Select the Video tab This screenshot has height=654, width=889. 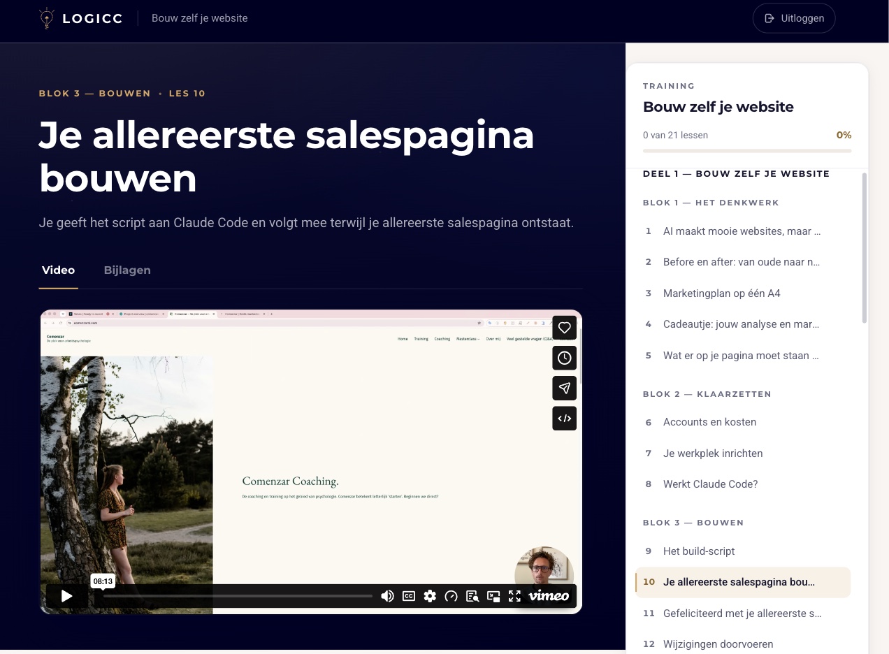coord(58,270)
